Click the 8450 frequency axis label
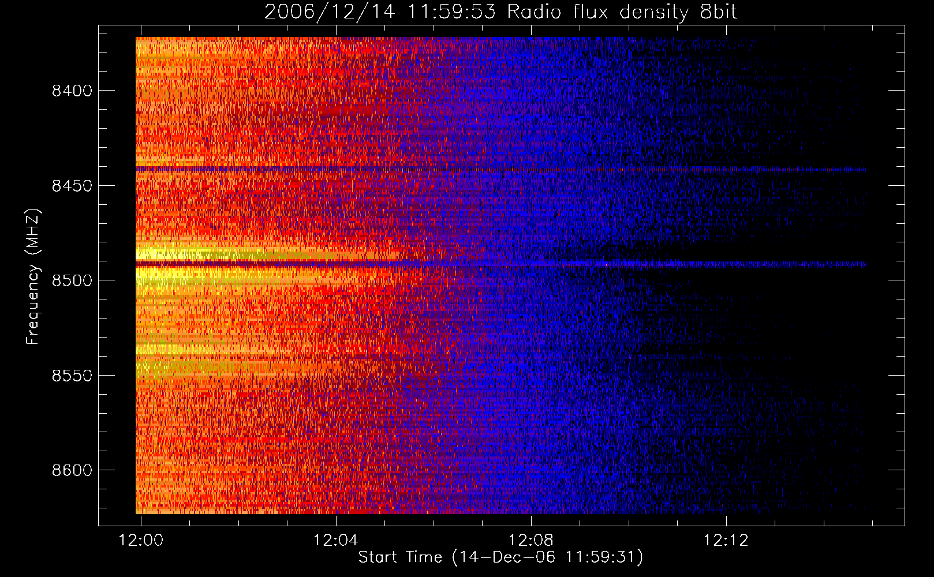Viewport: 934px width, 577px height. coord(72,186)
